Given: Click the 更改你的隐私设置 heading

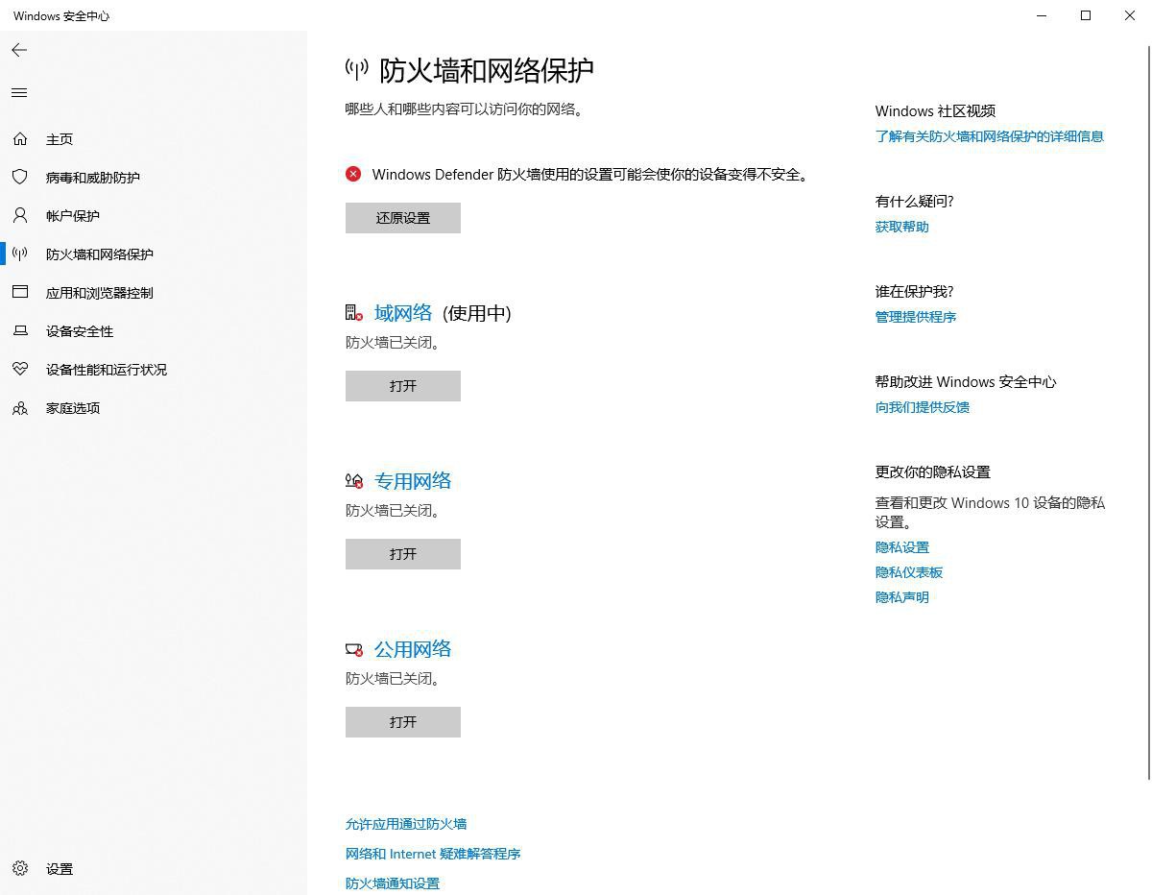Looking at the screenshot, I should tap(933, 472).
